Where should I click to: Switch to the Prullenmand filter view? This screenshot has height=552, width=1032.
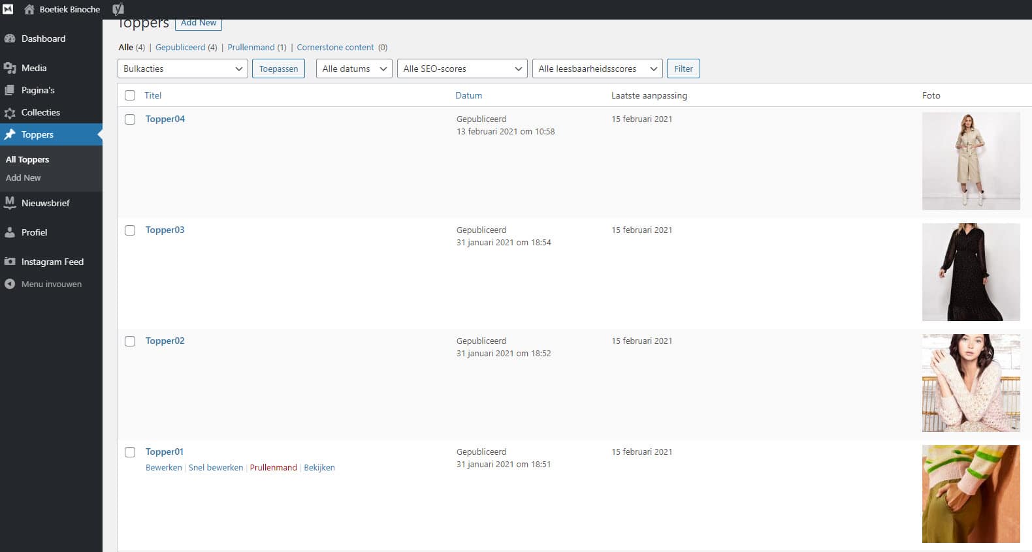click(251, 47)
